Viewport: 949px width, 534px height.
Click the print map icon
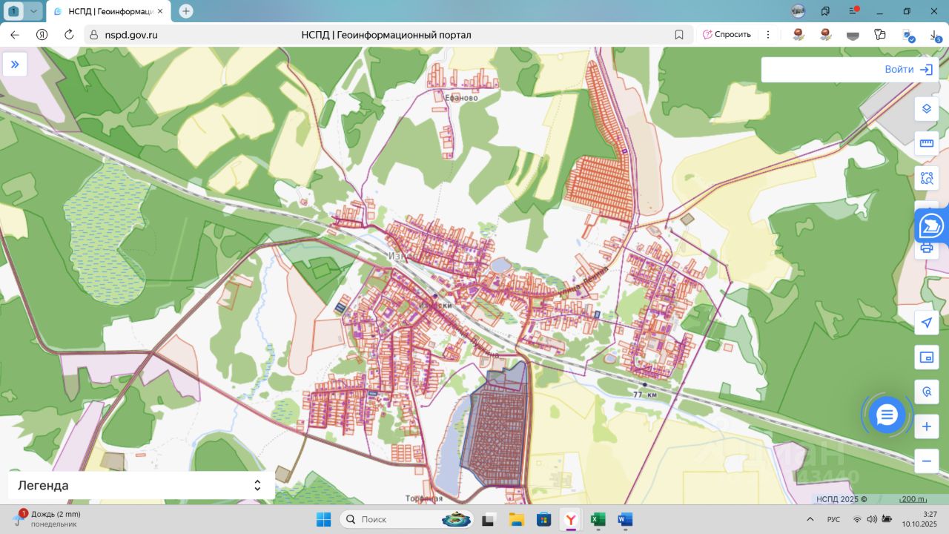coord(926,249)
